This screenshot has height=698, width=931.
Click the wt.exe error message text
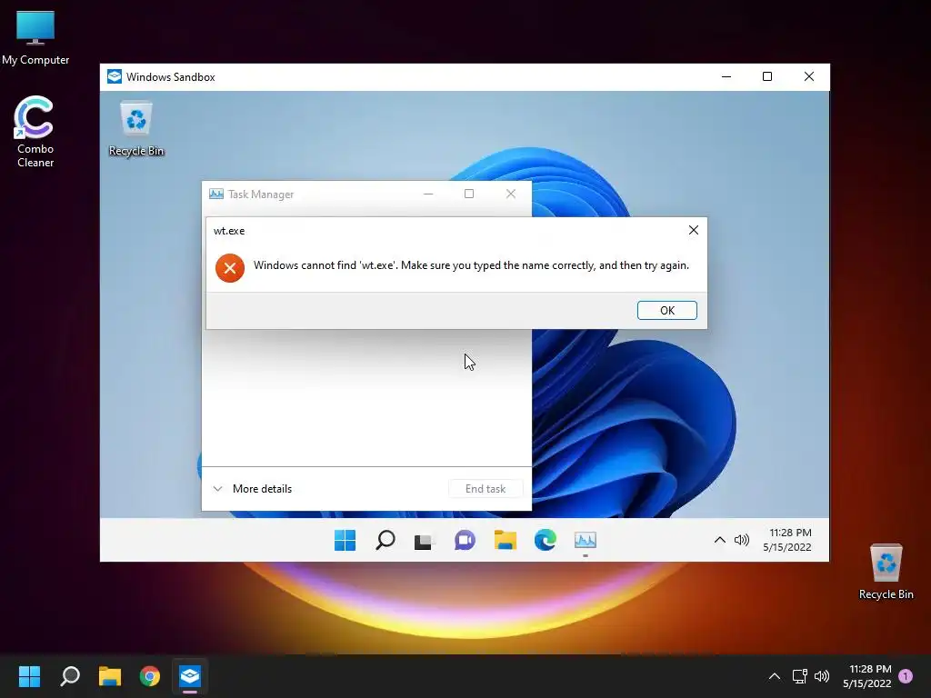[472, 265]
